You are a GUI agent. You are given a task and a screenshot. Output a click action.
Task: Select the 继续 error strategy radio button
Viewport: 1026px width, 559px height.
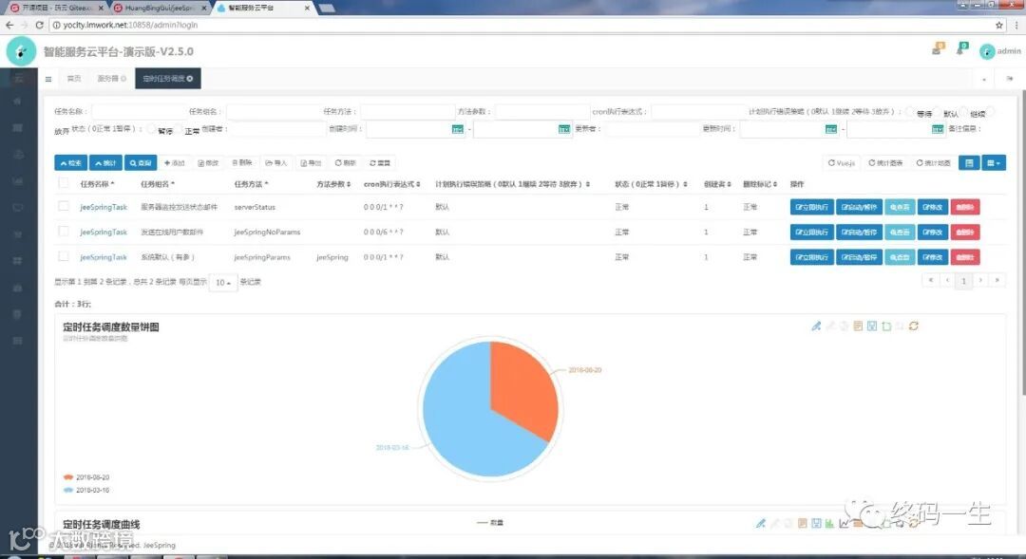coord(964,112)
